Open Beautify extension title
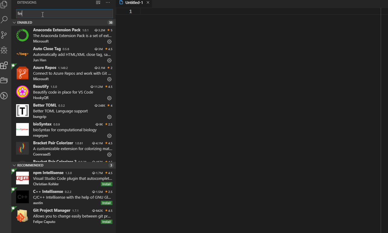Image resolution: width=388 pixels, height=233 pixels. (41, 87)
